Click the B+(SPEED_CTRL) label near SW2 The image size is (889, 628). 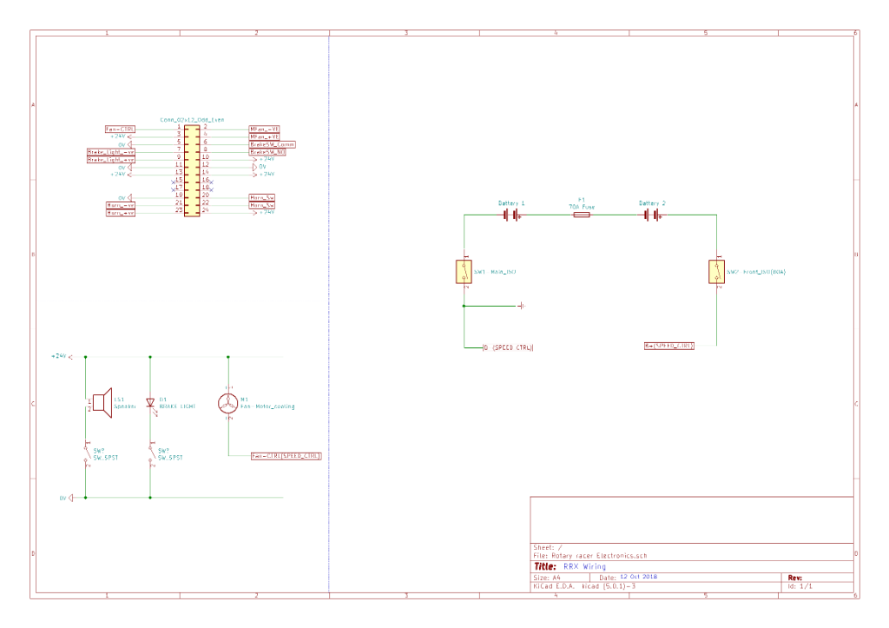(x=669, y=346)
